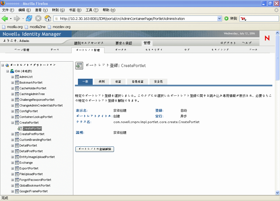Click the Firefox logo in title bar
The image size is (280, 201).
pos(3,3)
